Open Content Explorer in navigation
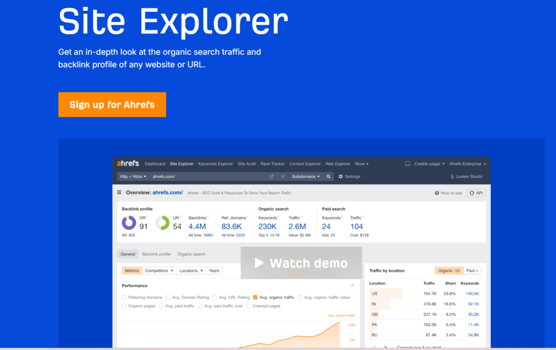Screen dimensions: 556x350 (x=305, y=164)
